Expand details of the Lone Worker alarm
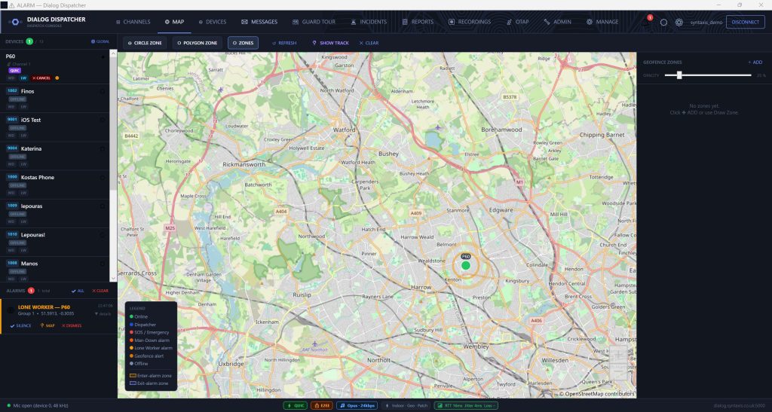 (103, 313)
